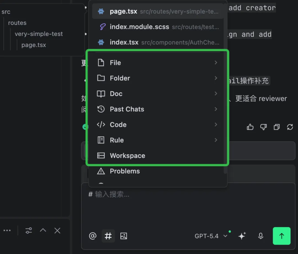
Task: Click the @ mention button
Action: pos(92,236)
